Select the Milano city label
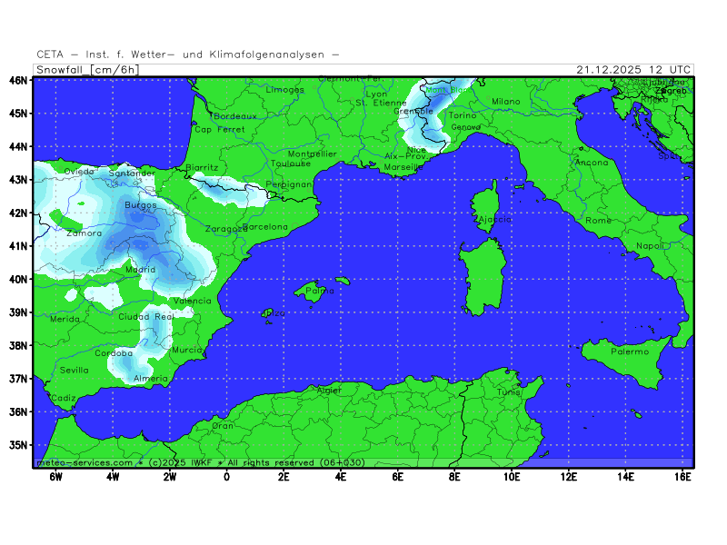Image resolution: width=727 pixels, height=545 pixels. (506, 102)
